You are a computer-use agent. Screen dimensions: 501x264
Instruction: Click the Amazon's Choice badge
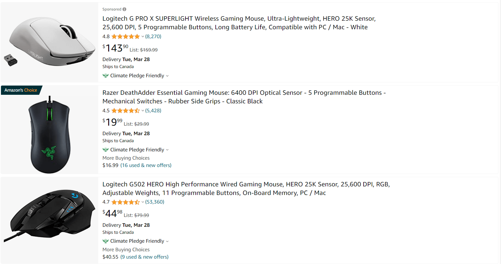pos(21,90)
